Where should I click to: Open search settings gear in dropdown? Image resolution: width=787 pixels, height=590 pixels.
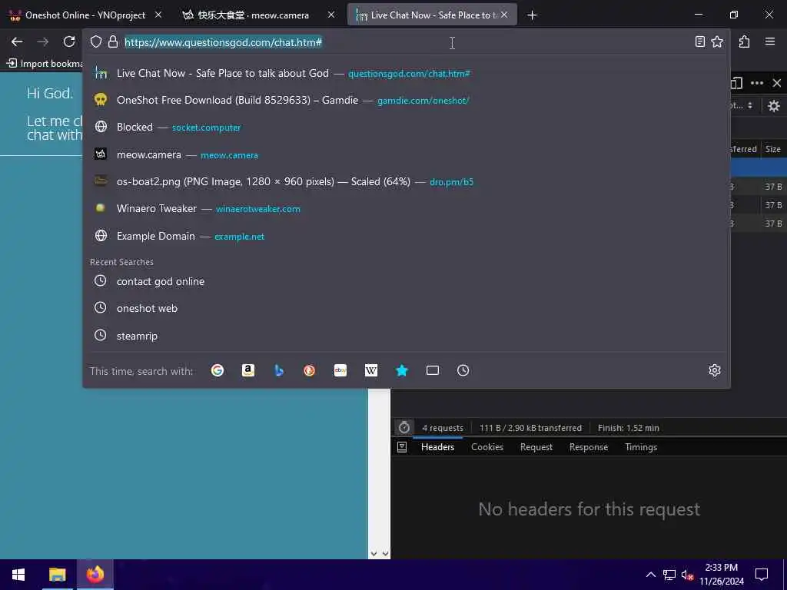click(715, 371)
